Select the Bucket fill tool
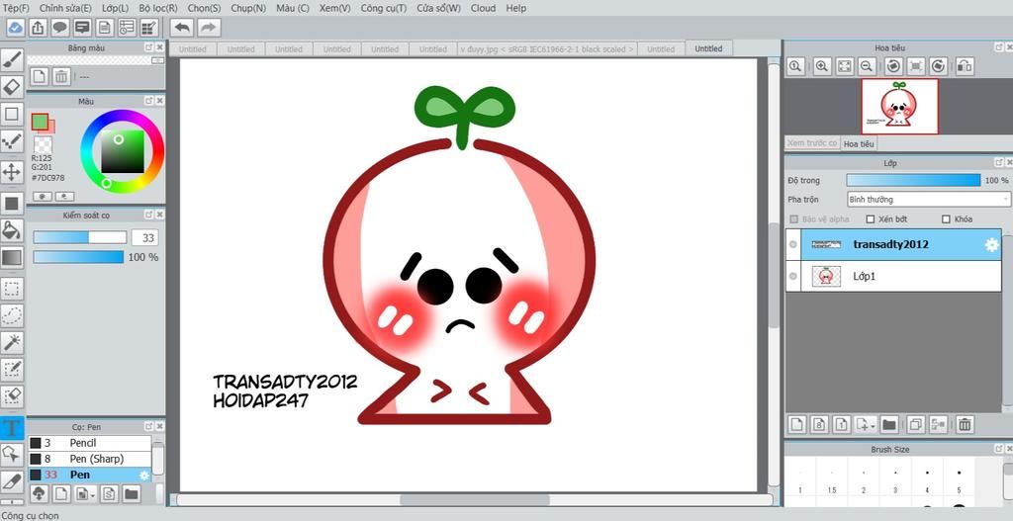 [12, 229]
